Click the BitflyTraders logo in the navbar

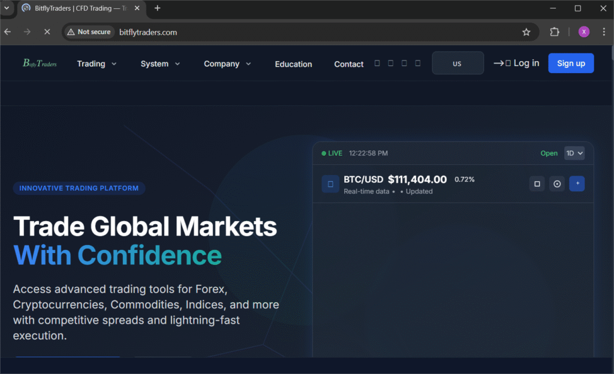[38, 63]
